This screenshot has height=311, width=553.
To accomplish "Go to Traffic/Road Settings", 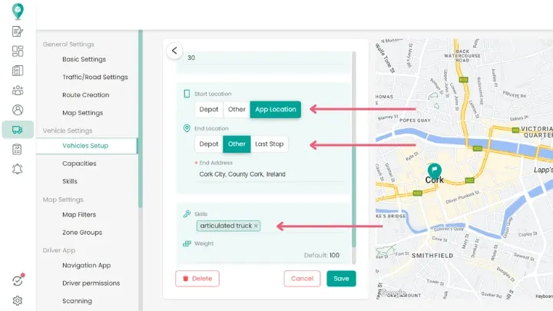I will (x=94, y=77).
